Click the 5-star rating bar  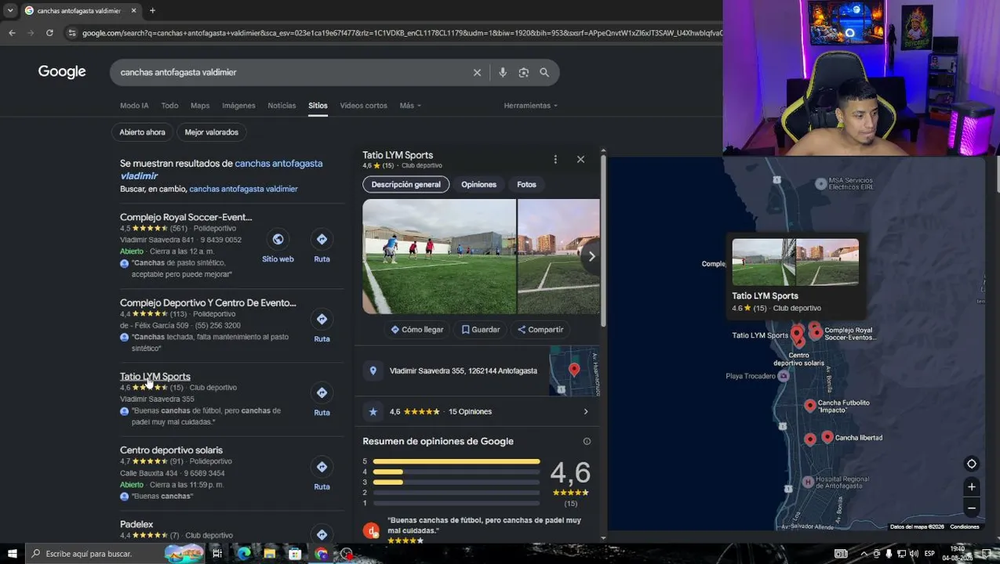point(456,461)
